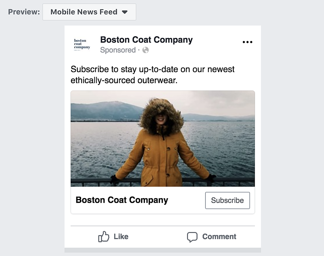Image resolution: width=324 pixels, height=256 pixels.
Task: Open Boston Coat Company page name in post header
Action: (x=146, y=40)
